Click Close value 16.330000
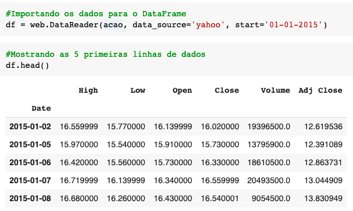 [220, 162]
